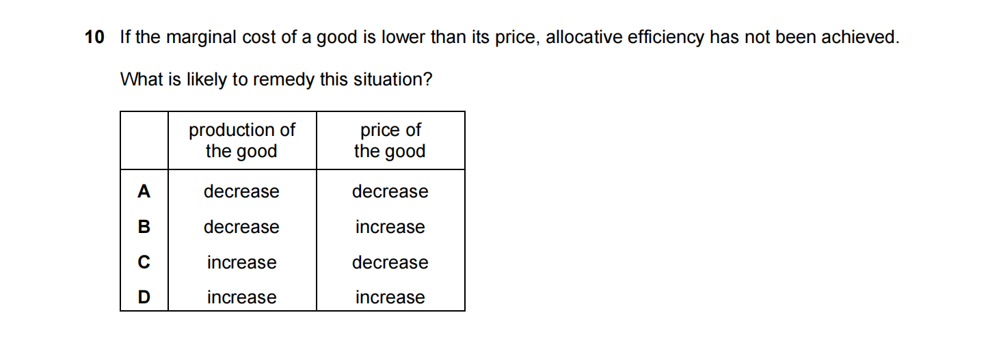The width and height of the screenshot is (1001, 343).
Task: Select answer option B
Action: click(x=144, y=227)
